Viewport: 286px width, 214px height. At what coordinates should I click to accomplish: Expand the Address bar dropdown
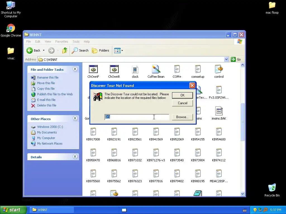[226, 59]
